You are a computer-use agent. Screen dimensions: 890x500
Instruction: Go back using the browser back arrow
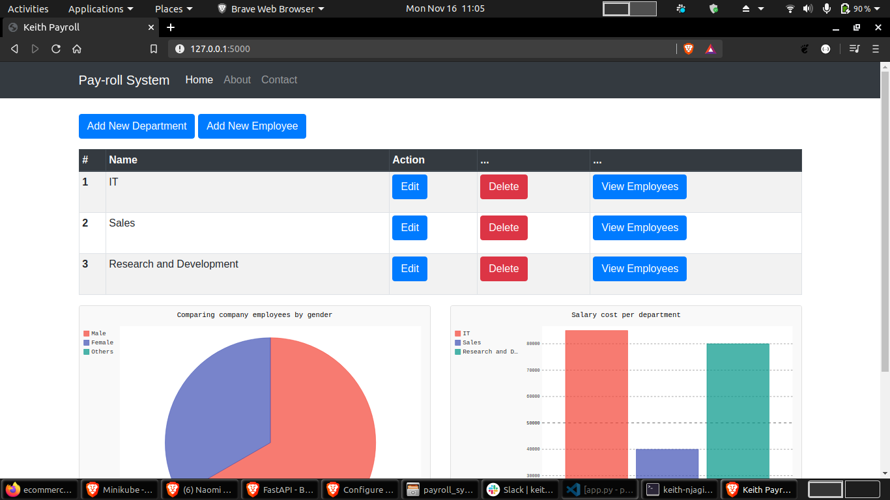point(14,49)
